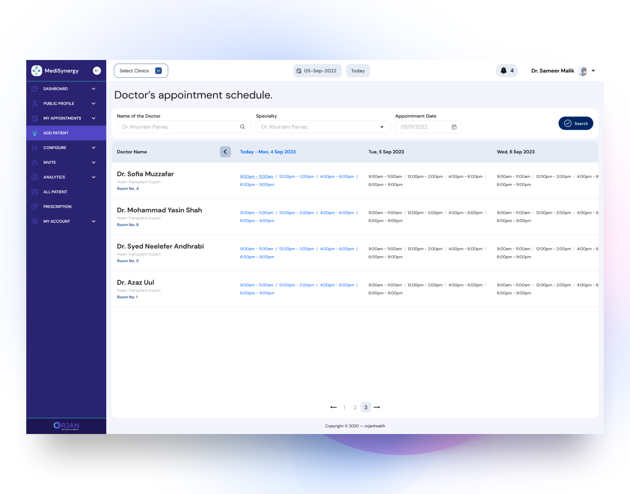The width and height of the screenshot is (630, 494).
Task: Click Room No. 8 under Dr. Mohammad Yasin Shah
Action: [128, 225]
